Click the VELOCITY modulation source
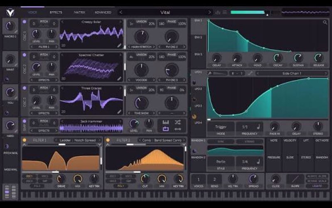The height and width of the screenshot is (208, 332). pyautogui.click(x=290, y=141)
